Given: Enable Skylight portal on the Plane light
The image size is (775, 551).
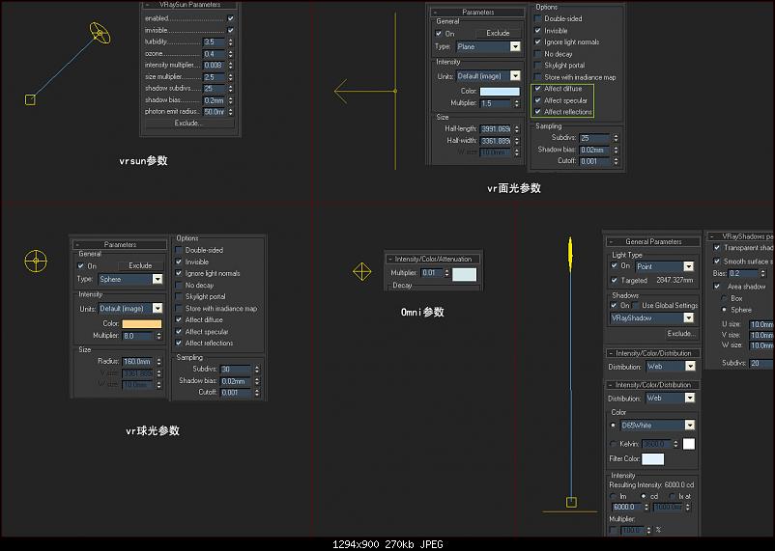Looking at the screenshot, I should 538,66.
